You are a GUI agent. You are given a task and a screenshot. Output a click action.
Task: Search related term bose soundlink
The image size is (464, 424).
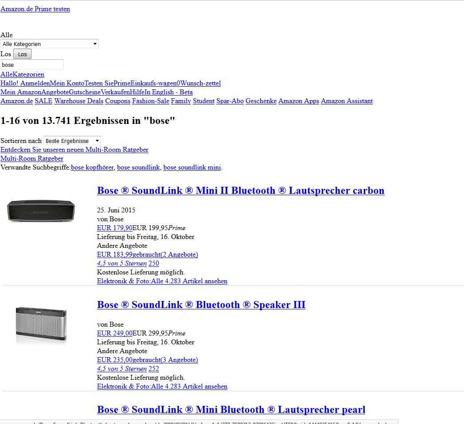(x=138, y=167)
